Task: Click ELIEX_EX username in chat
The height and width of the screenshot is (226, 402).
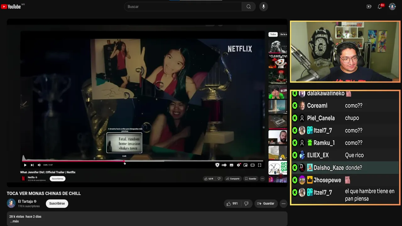Action: coord(318,155)
